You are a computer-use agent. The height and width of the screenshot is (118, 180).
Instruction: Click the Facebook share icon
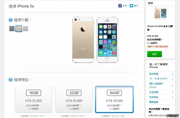tap(120, 6)
